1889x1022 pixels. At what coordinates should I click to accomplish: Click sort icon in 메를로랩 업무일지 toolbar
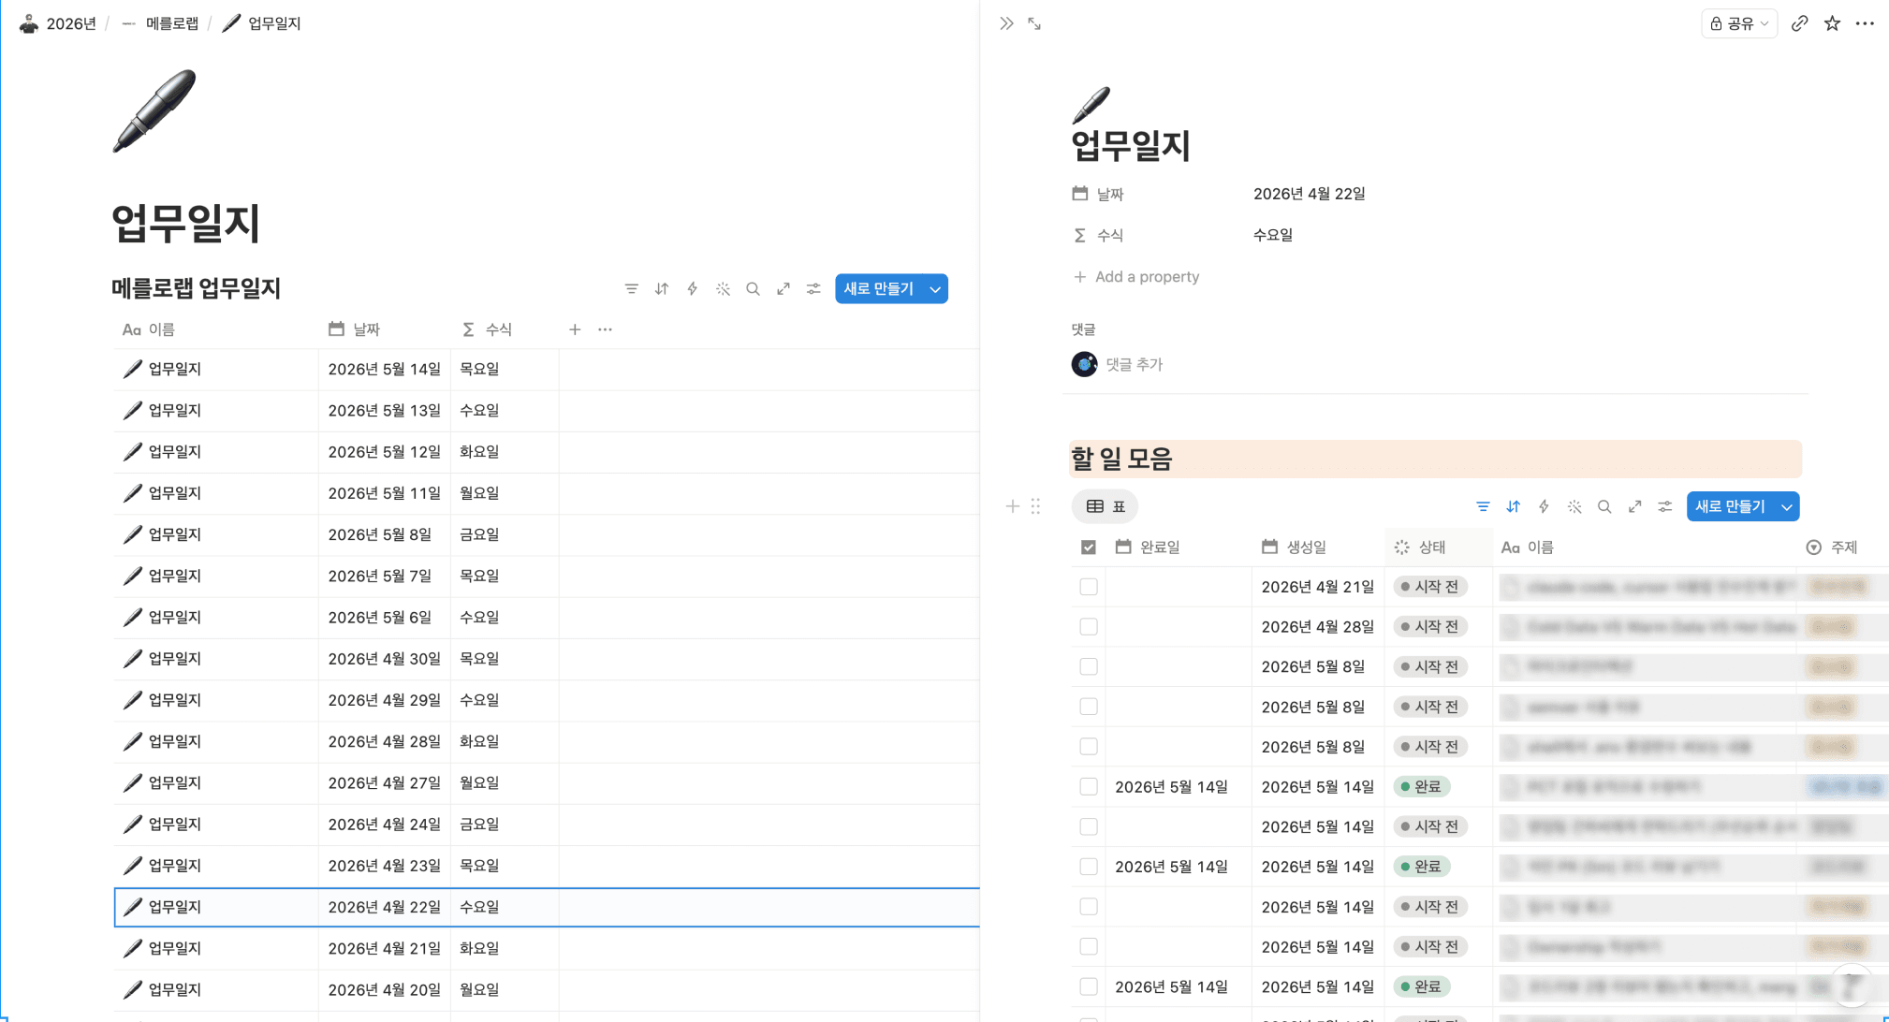coord(662,289)
